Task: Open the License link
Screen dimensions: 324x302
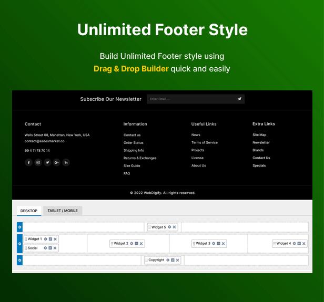Action: coord(197,158)
